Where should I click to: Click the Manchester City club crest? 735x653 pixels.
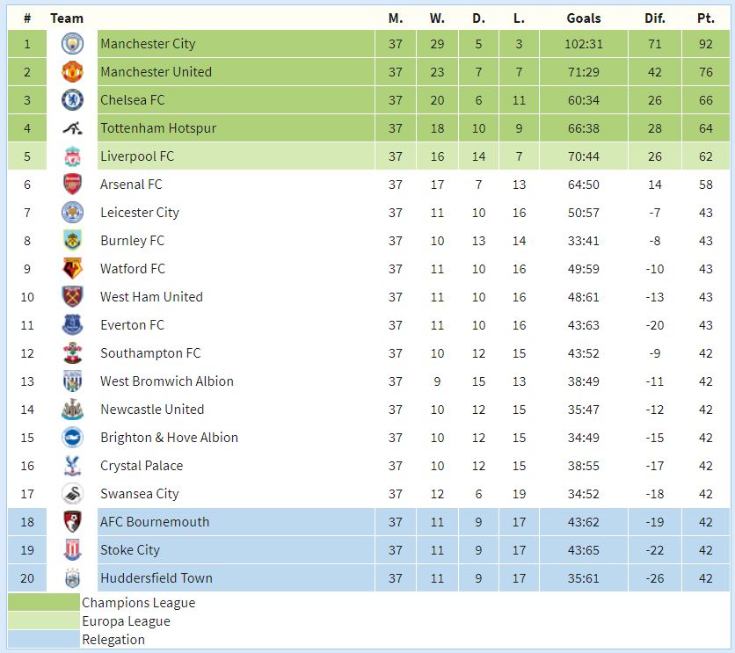coord(73,44)
